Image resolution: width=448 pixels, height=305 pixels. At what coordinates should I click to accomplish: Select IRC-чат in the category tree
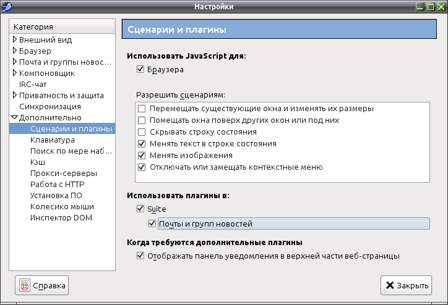point(33,85)
